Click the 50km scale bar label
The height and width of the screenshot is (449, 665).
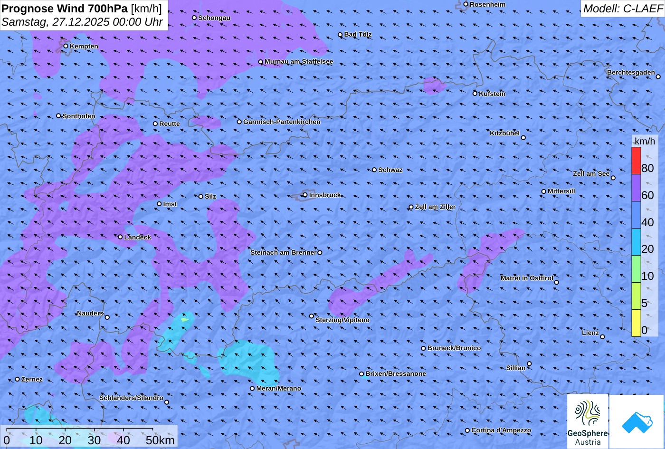point(160,440)
